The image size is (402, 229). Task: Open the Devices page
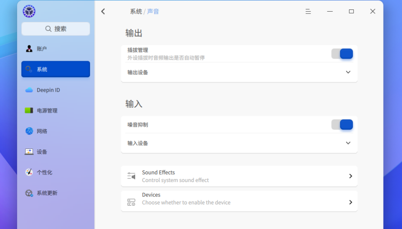[x=239, y=201]
